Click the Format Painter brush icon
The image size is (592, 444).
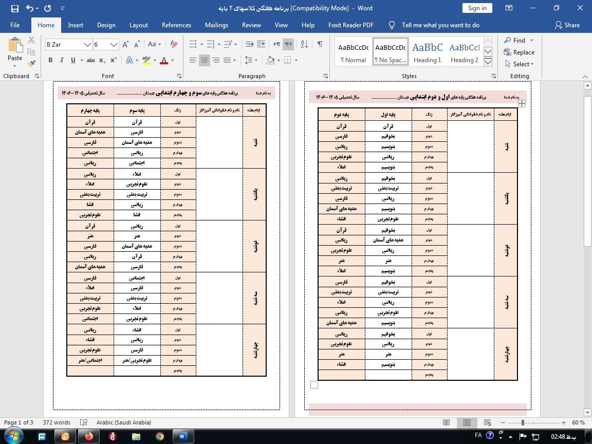point(32,63)
